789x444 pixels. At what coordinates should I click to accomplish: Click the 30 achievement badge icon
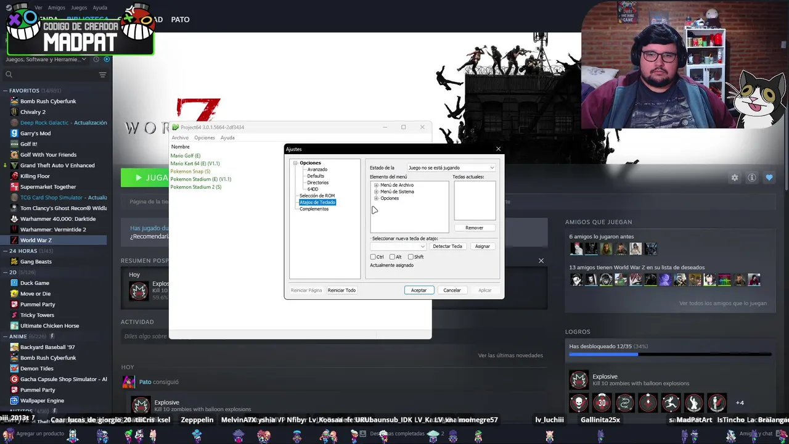[x=602, y=403]
